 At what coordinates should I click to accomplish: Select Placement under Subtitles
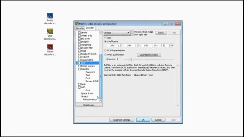90,72
